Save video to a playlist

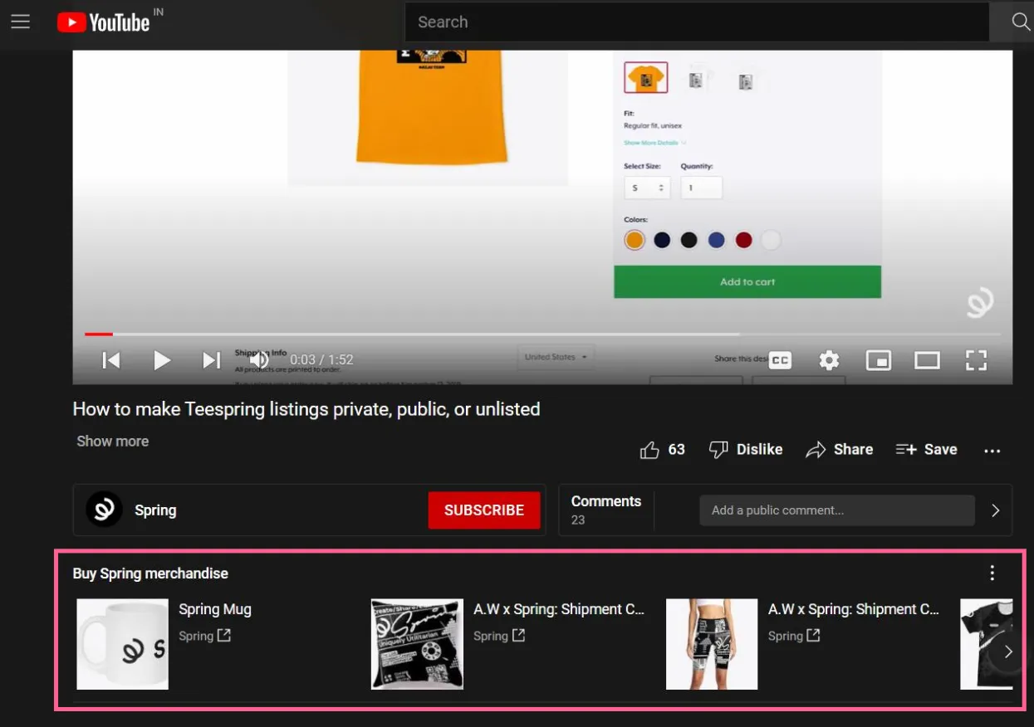926,450
